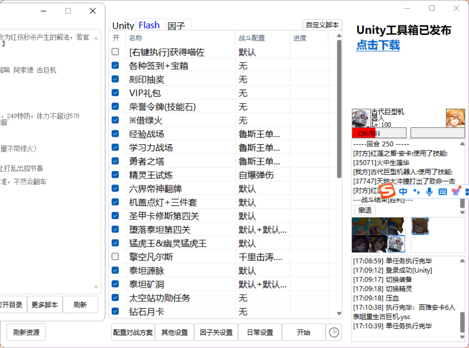
Task: Open 日常设置 button
Action: (x=260, y=332)
